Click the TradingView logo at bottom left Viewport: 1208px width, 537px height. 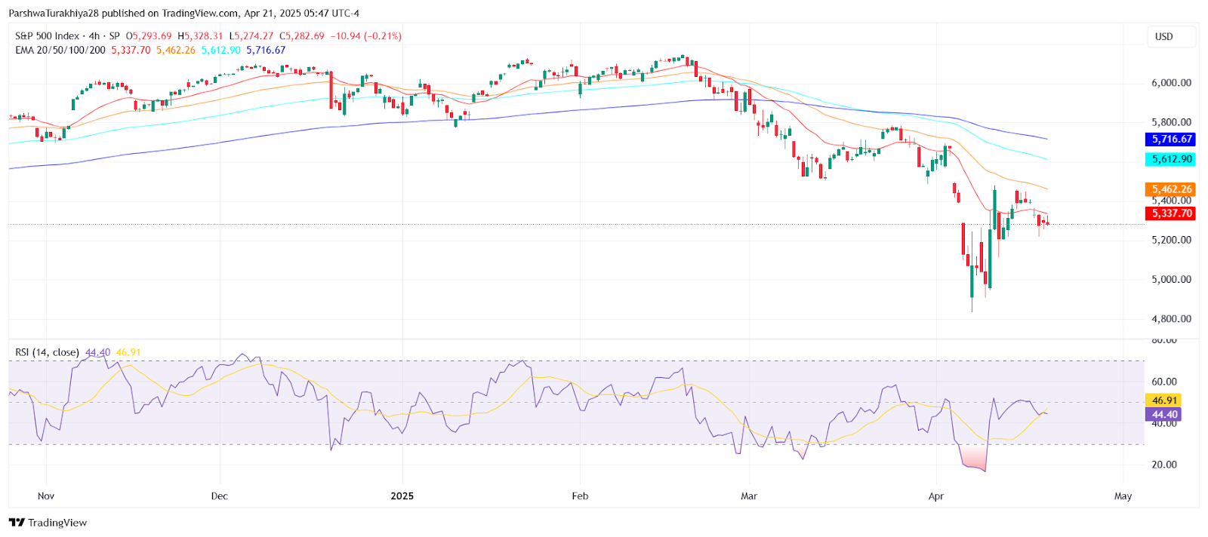pos(48,523)
